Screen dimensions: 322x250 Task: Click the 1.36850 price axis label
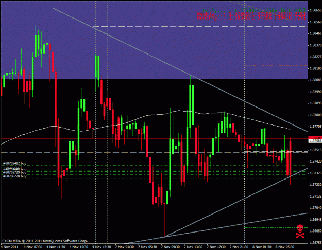point(316,231)
